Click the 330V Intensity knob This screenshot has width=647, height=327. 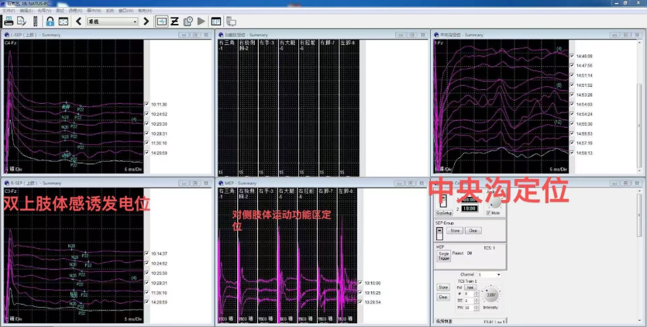[491, 295]
